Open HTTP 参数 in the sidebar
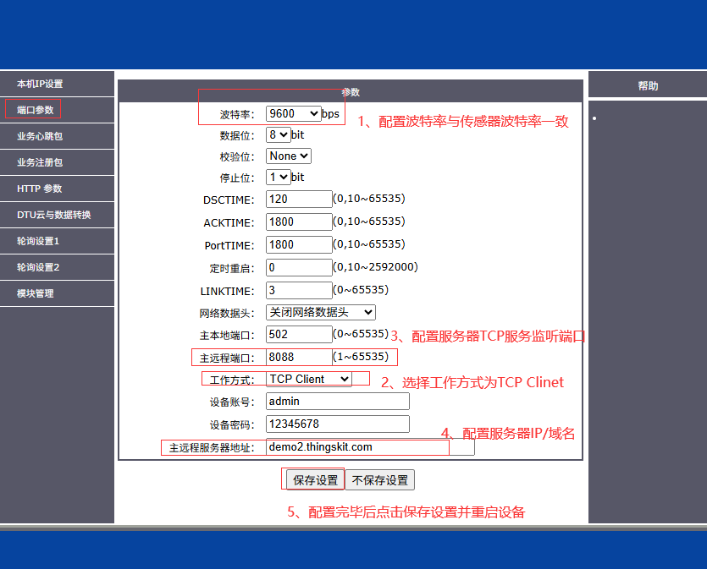 tap(40, 189)
